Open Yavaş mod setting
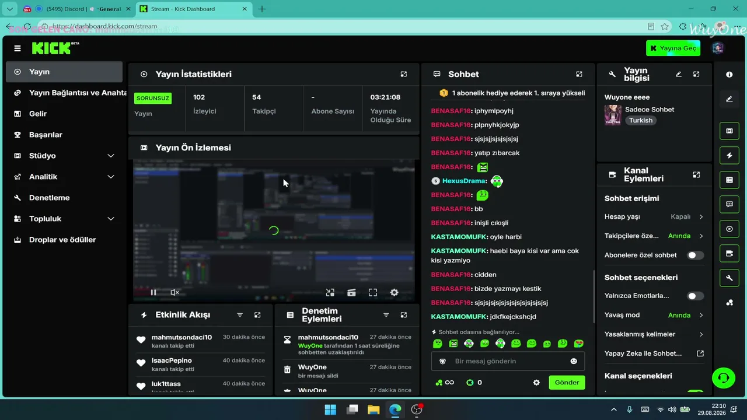This screenshot has width=747, height=420. (x=654, y=315)
